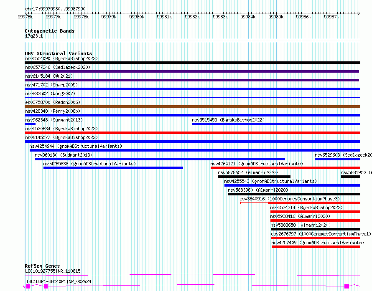
Task: Open nsv962348 (Sudmant2013) label
Action: 54,120
